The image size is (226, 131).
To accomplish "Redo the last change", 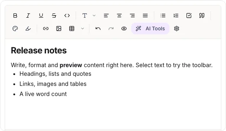I will click(111, 29).
